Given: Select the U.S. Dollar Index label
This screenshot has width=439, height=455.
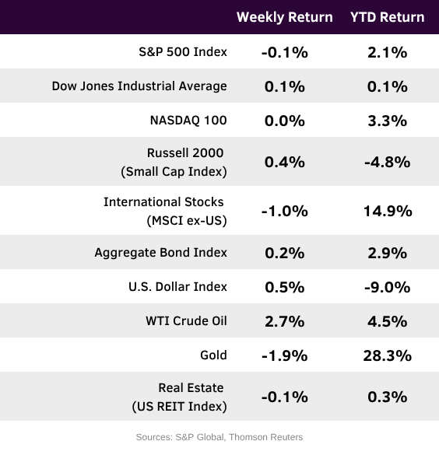Looking at the screenshot, I should (177, 287).
